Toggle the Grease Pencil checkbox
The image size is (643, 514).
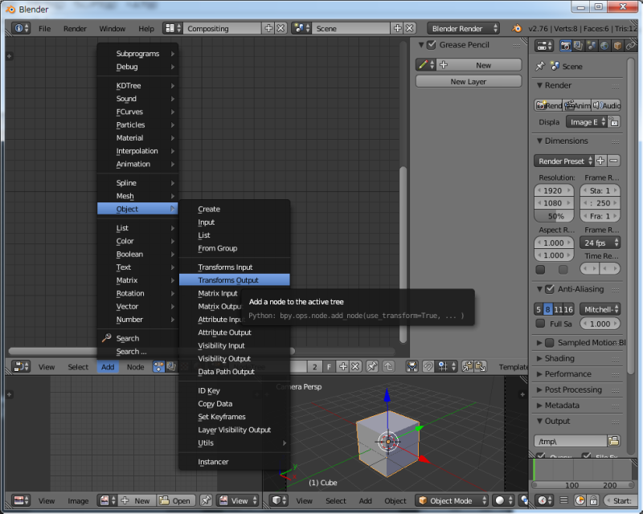tap(431, 45)
